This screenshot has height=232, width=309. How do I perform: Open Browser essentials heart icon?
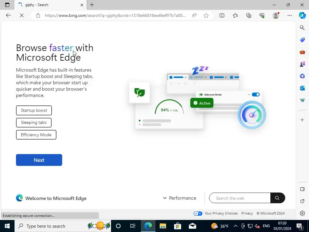click(x=262, y=15)
